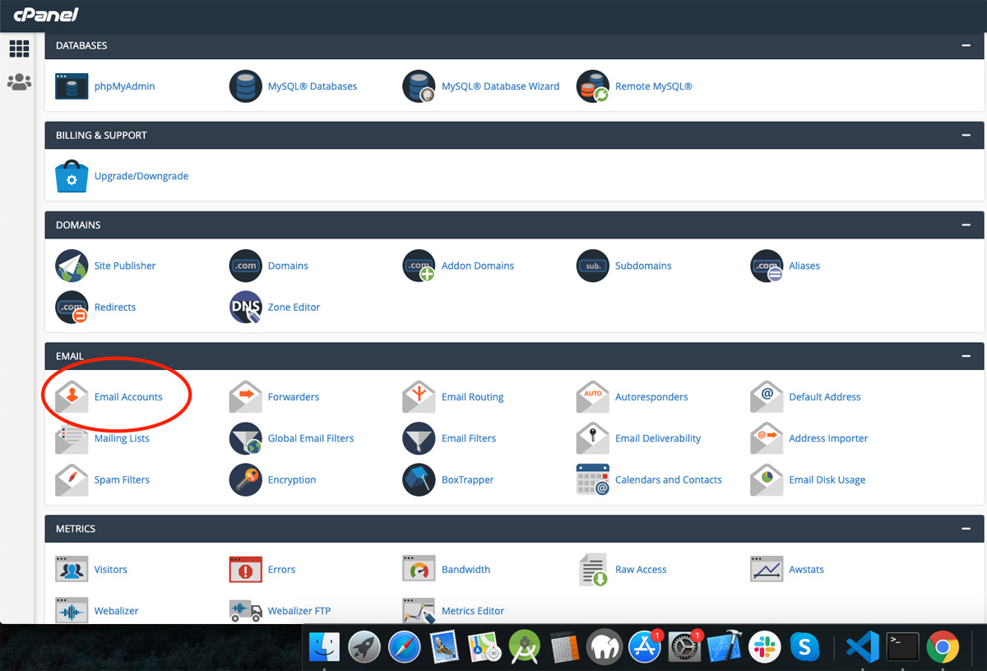
Task: Open the Email Deliverability link
Action: click(x=657, y=439)
